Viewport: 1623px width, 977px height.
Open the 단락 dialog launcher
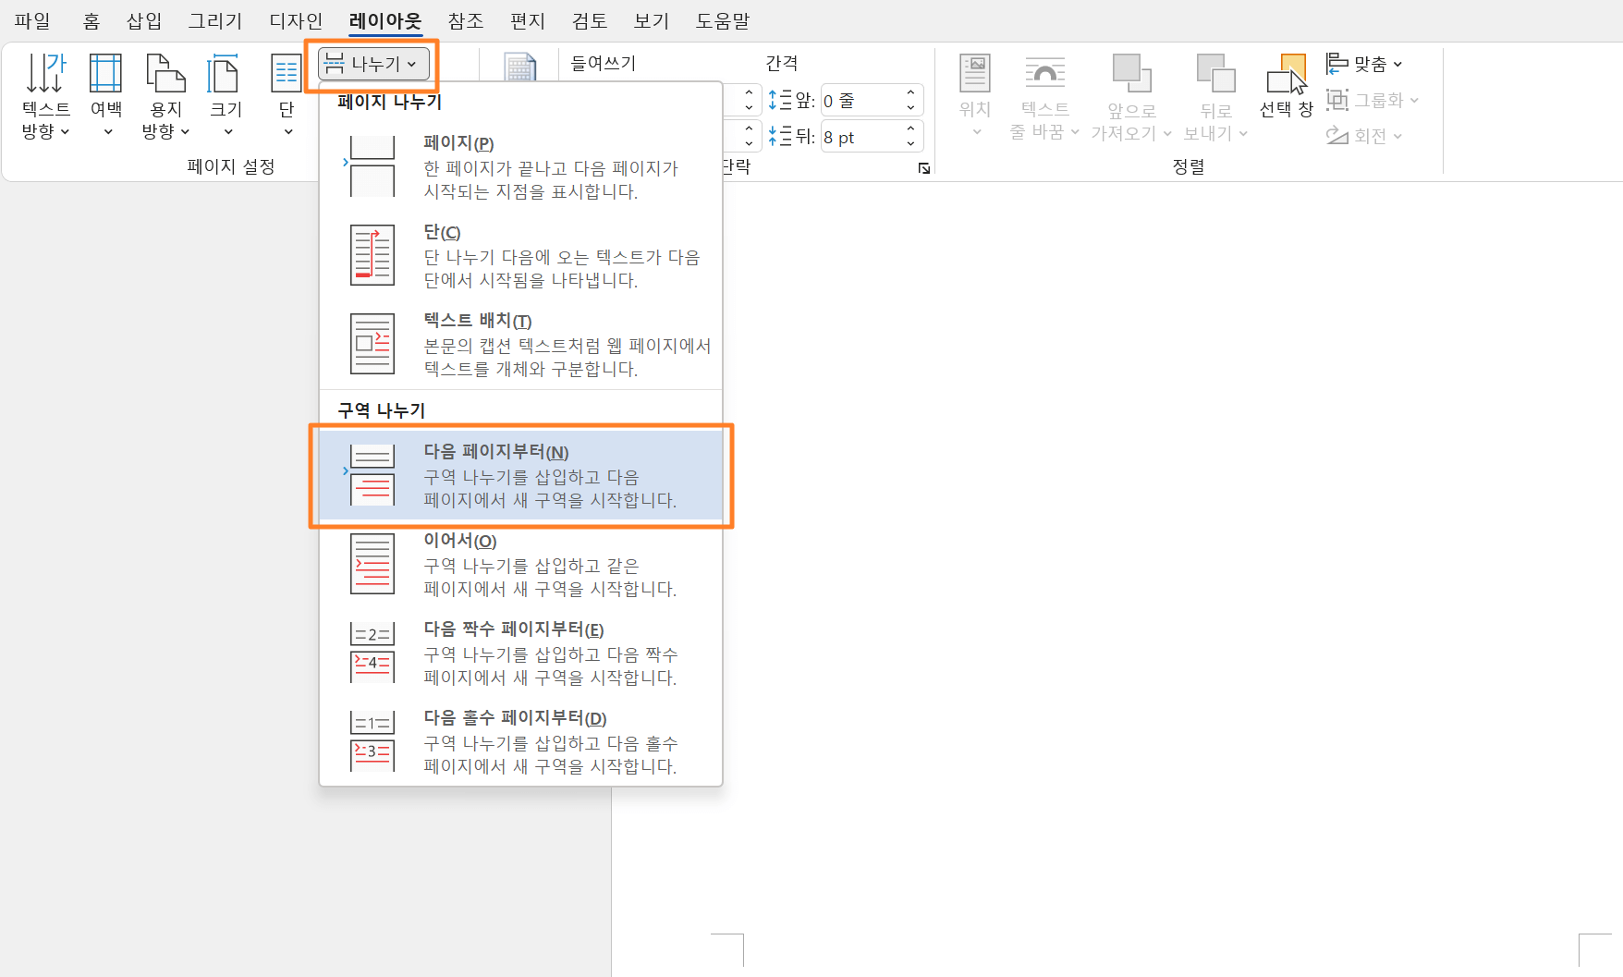click(x=923, y=168)
